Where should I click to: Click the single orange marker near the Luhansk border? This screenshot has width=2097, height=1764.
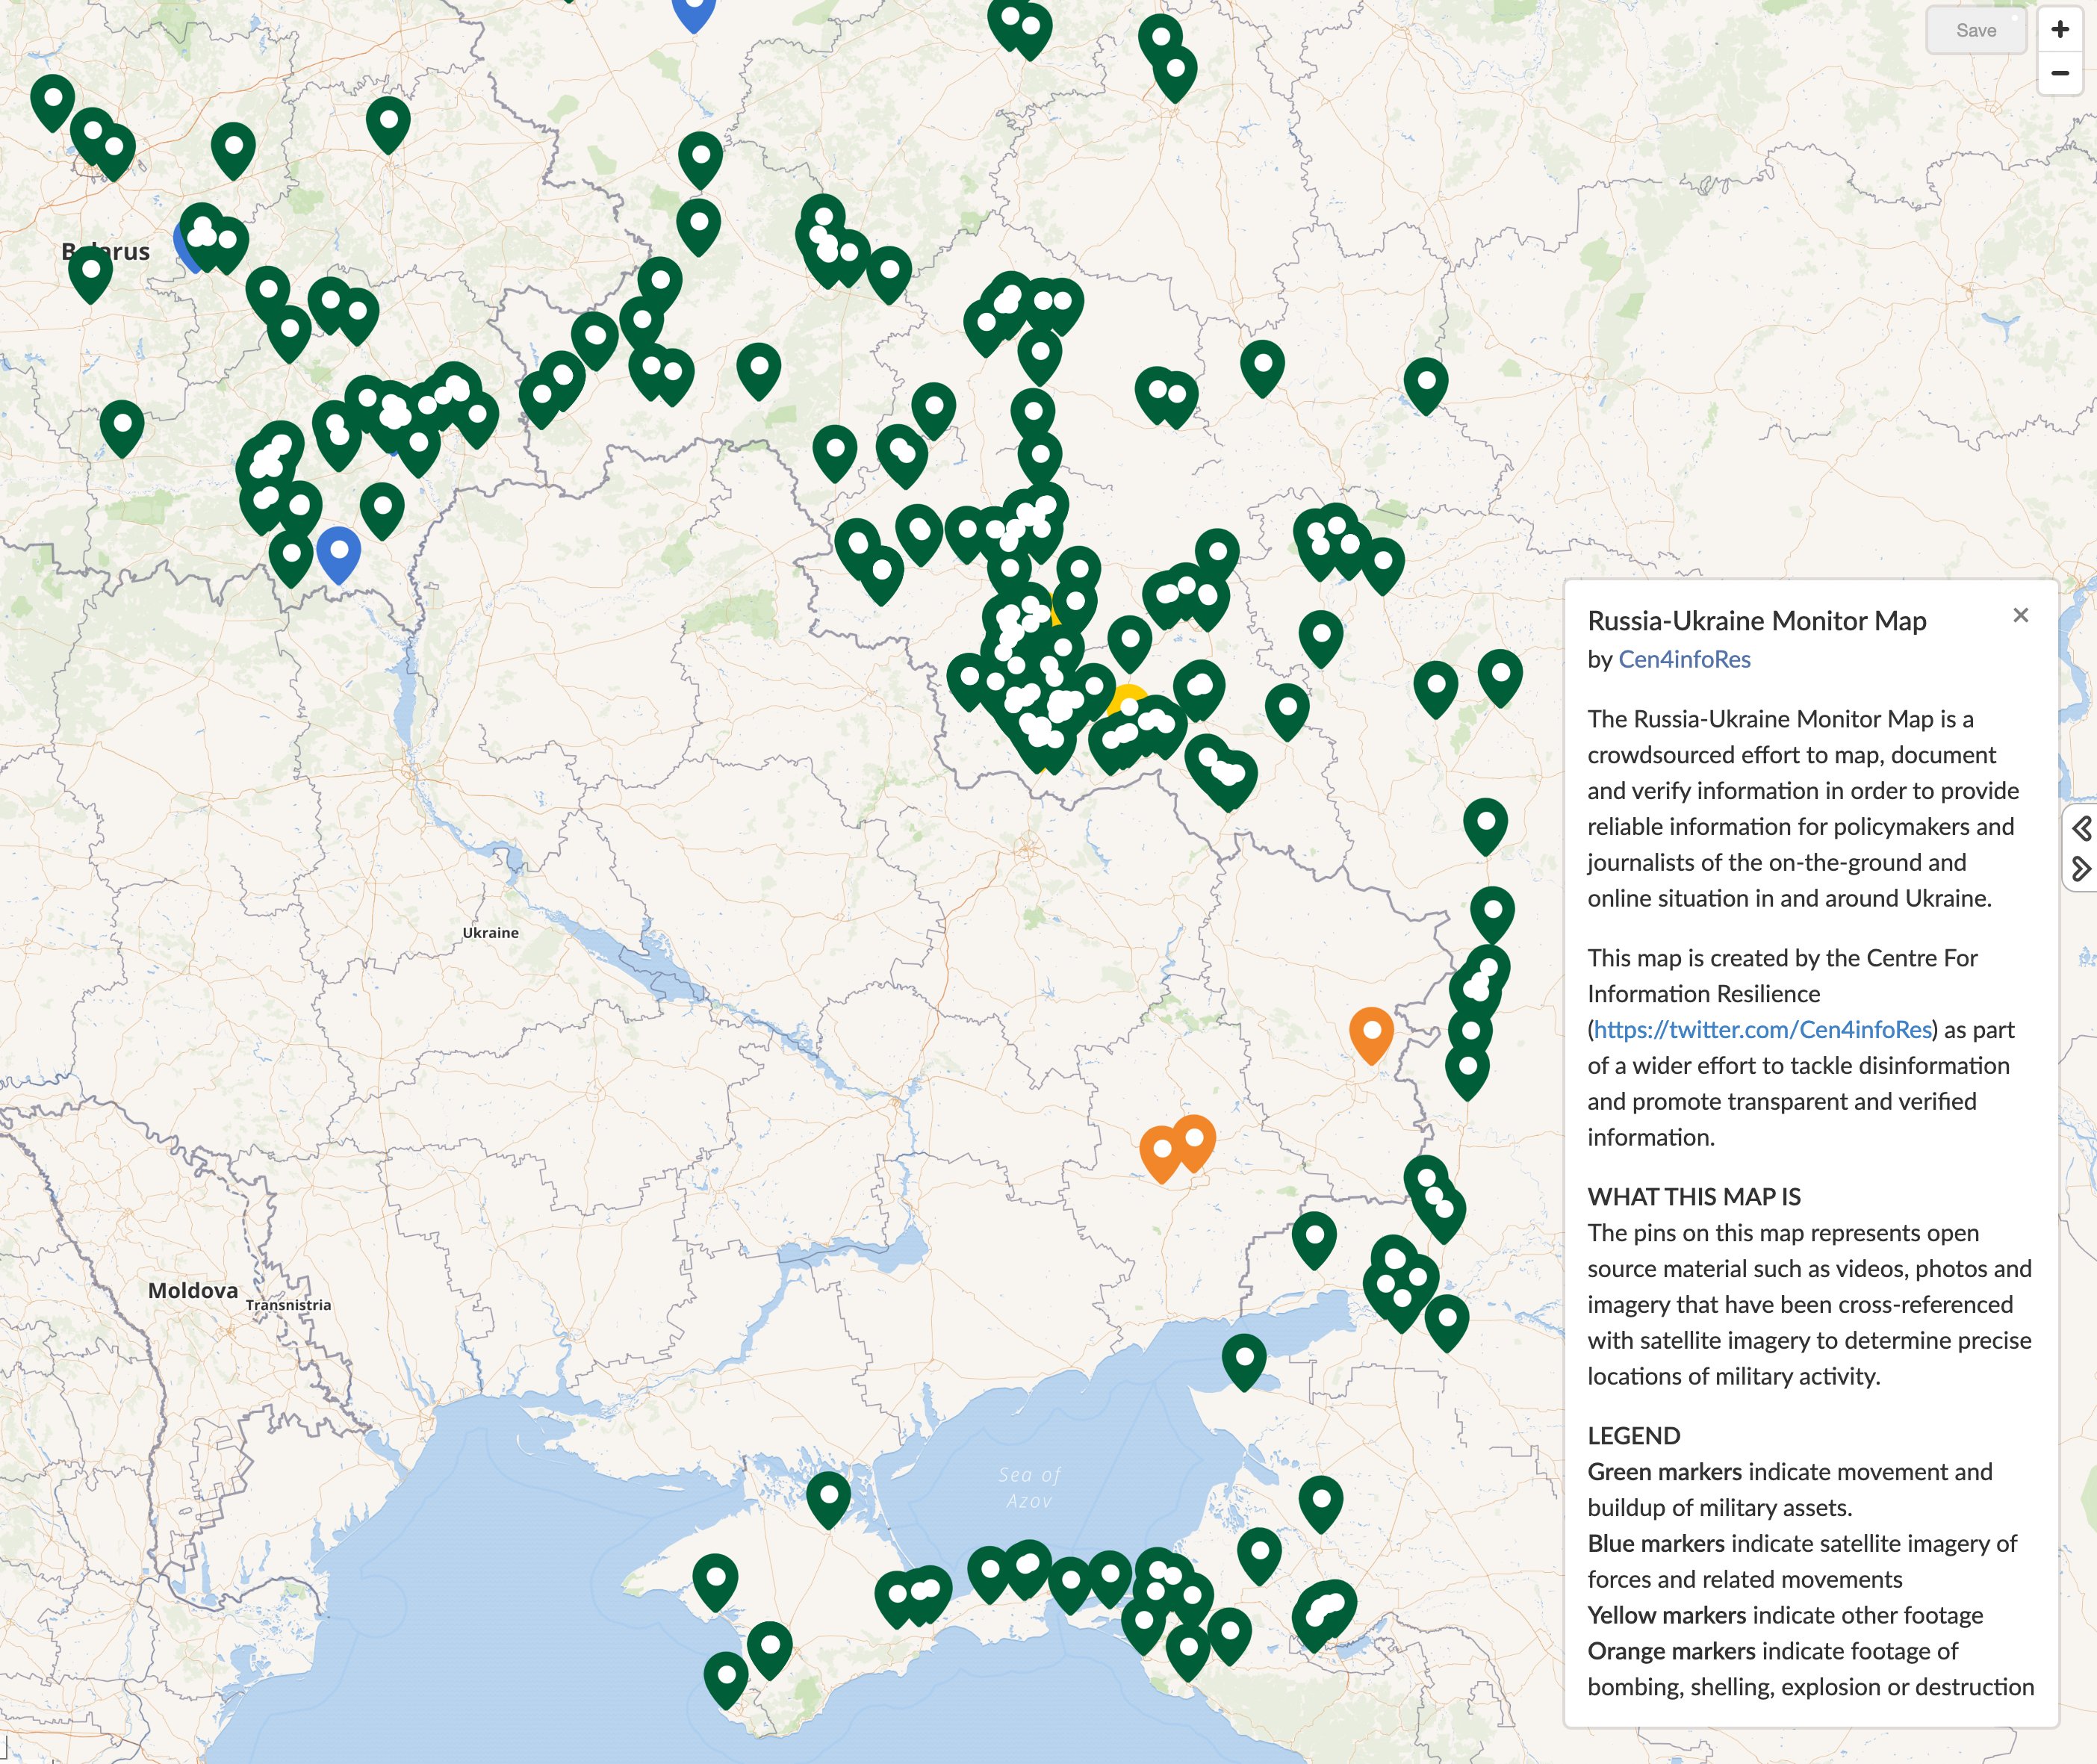(1372, 1030)
